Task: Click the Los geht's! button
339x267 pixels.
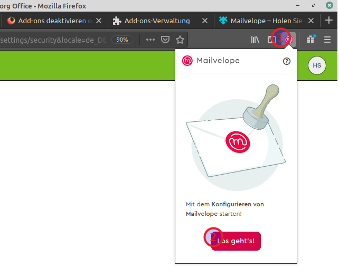Action: tap(236, 241)
